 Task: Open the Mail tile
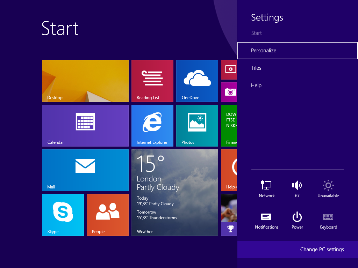85,170
